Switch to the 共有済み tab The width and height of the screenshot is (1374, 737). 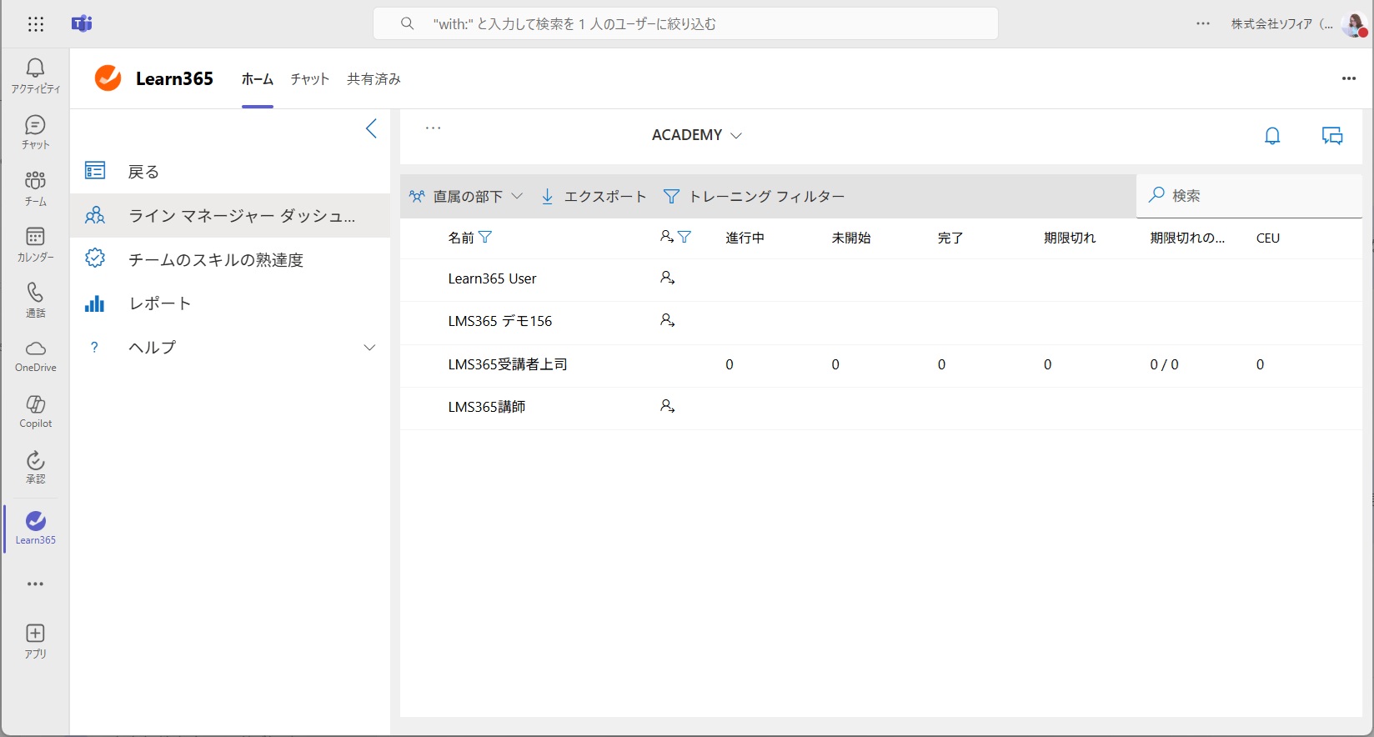(x=374, y=79)
